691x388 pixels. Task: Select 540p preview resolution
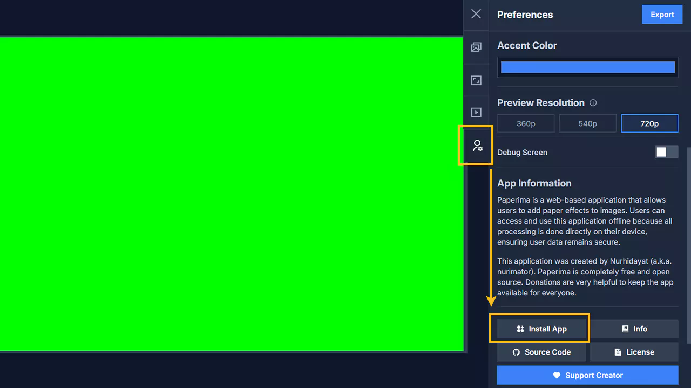point(587,123)
